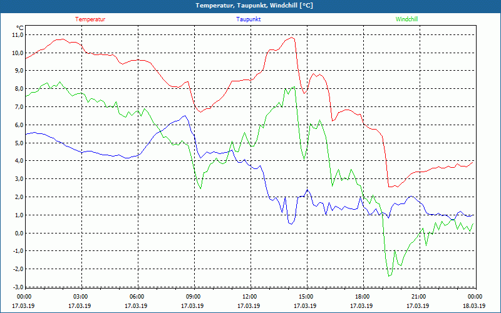501x313 pixels.
Task: Click the '11,0' y-axis value
Action: [18, 34]
